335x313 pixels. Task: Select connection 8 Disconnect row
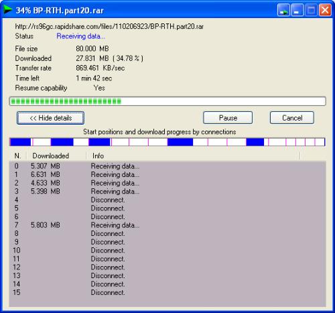coord(167,233)
